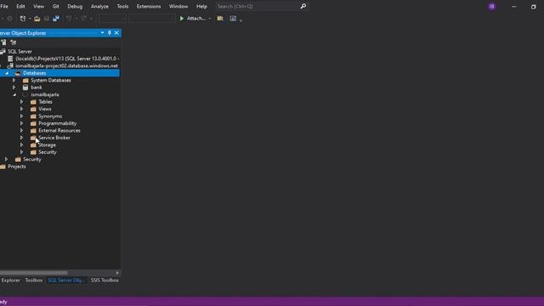The height and width of the screenshot is (306, 544).
Task: Click the System Databases folder icon
Action: [25, 81]
